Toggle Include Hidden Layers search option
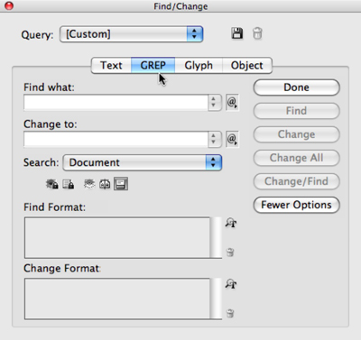Image resolution: width=361 pixels, height=340 pixels. (x=89, y=184)
